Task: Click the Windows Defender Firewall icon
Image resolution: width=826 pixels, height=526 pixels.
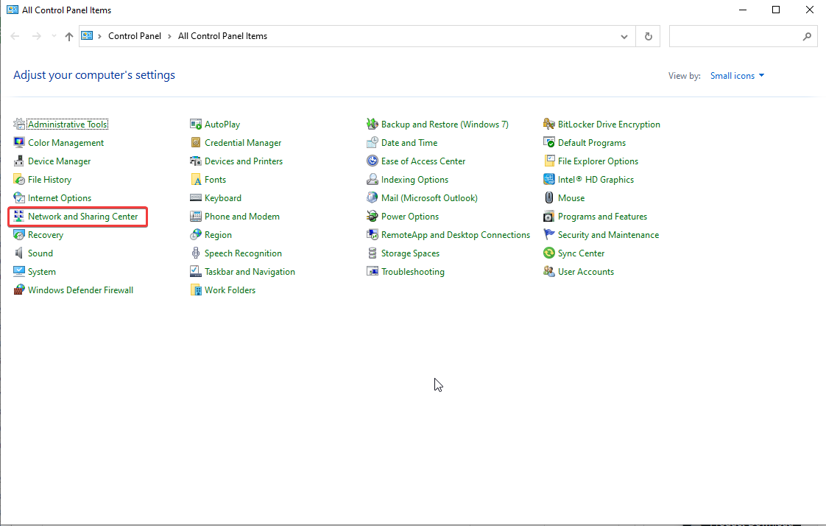Action: (x=19, y=290)
